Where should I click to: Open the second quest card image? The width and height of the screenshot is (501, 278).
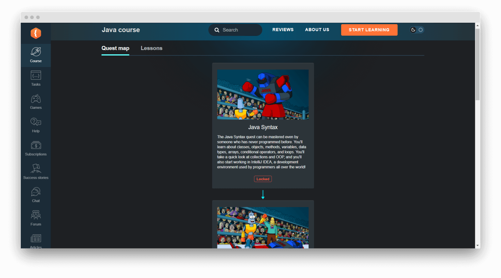(263, 228)
